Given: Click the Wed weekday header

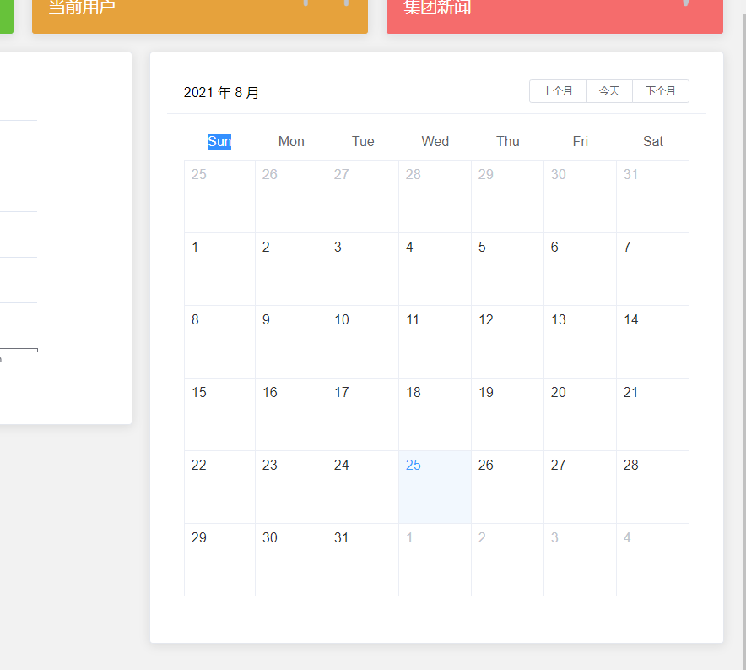Looking at the screenshot, I should coord(435,141).
